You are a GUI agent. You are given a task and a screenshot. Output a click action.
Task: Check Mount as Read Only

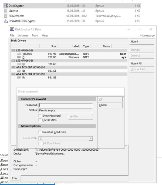pos(40,132)
